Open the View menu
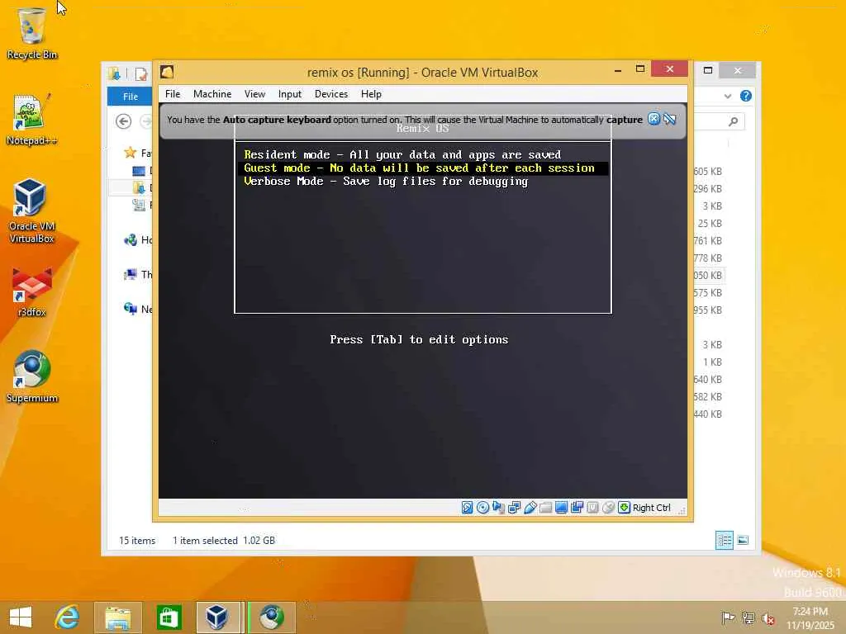The image size is (846, 634). tap(254, 94)
